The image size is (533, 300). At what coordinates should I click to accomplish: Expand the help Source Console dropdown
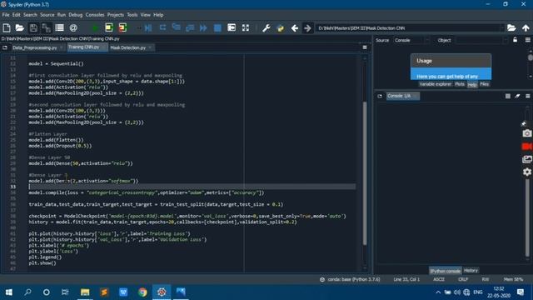click(x=411, y=40)
